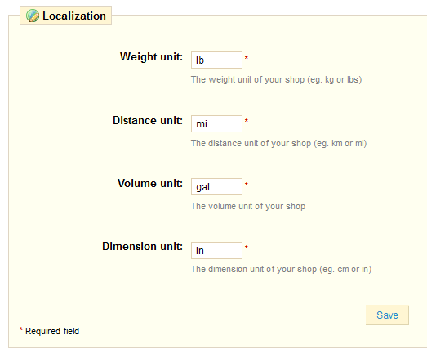Viewport: 427px width, 353px height.
Task: Click the weight unit hint text
Action: pyautogui.click(x=276, y=79)
